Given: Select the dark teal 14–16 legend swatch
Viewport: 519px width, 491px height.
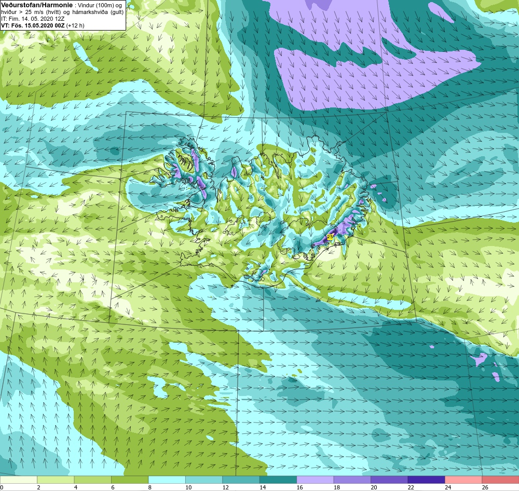Looking at the screenshot, I should pyautogui.click(x=278, y=480).
